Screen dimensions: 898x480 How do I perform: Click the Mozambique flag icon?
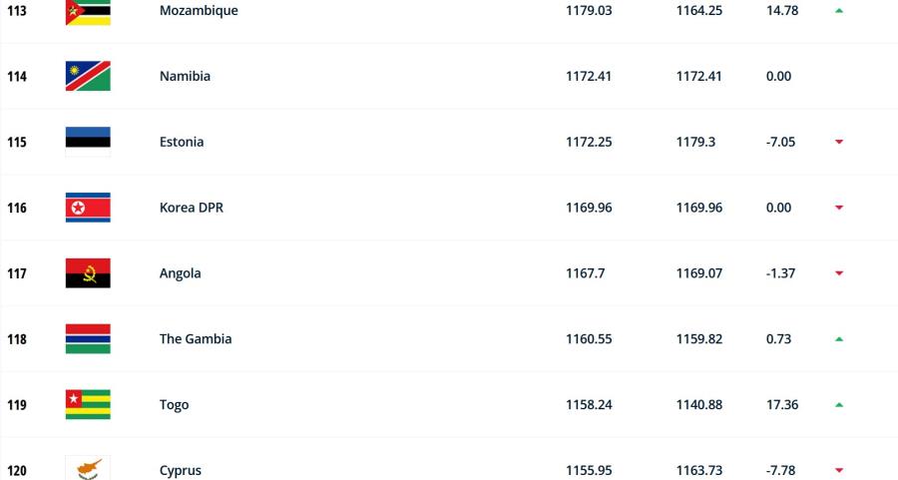pos(88,12)
